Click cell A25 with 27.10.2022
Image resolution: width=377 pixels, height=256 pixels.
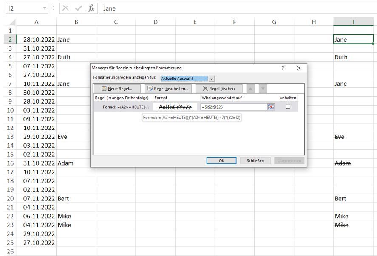(x=37, y=242)
